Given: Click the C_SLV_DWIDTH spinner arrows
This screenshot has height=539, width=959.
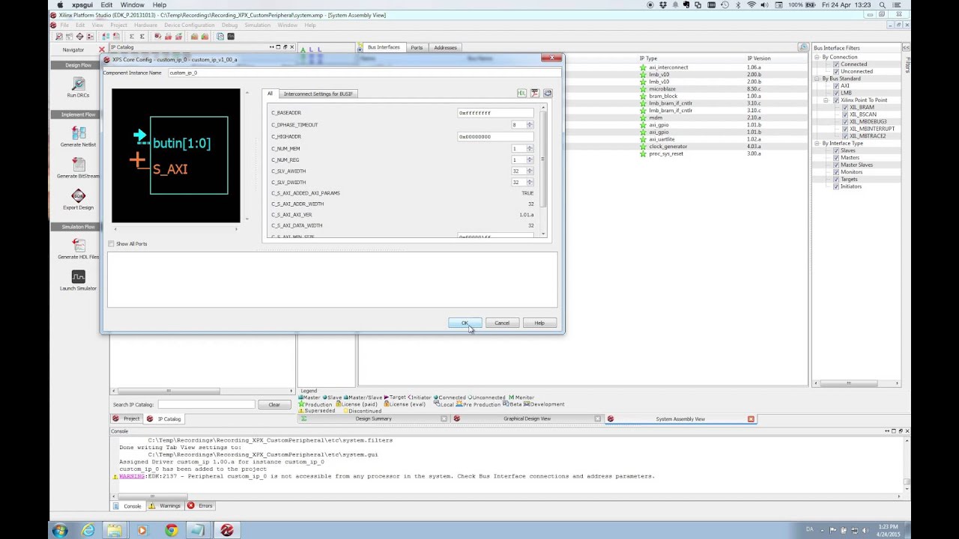Looking at the screenshot, I should point(530,183).
